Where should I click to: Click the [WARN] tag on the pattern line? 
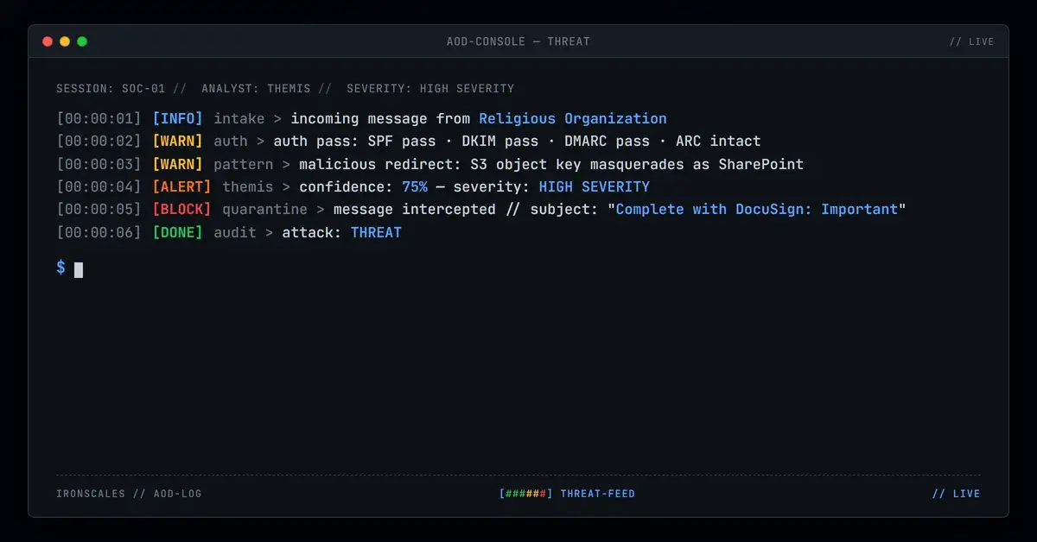[177, 164]
